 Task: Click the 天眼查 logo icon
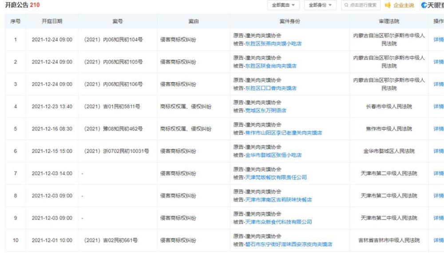[424, 5]
